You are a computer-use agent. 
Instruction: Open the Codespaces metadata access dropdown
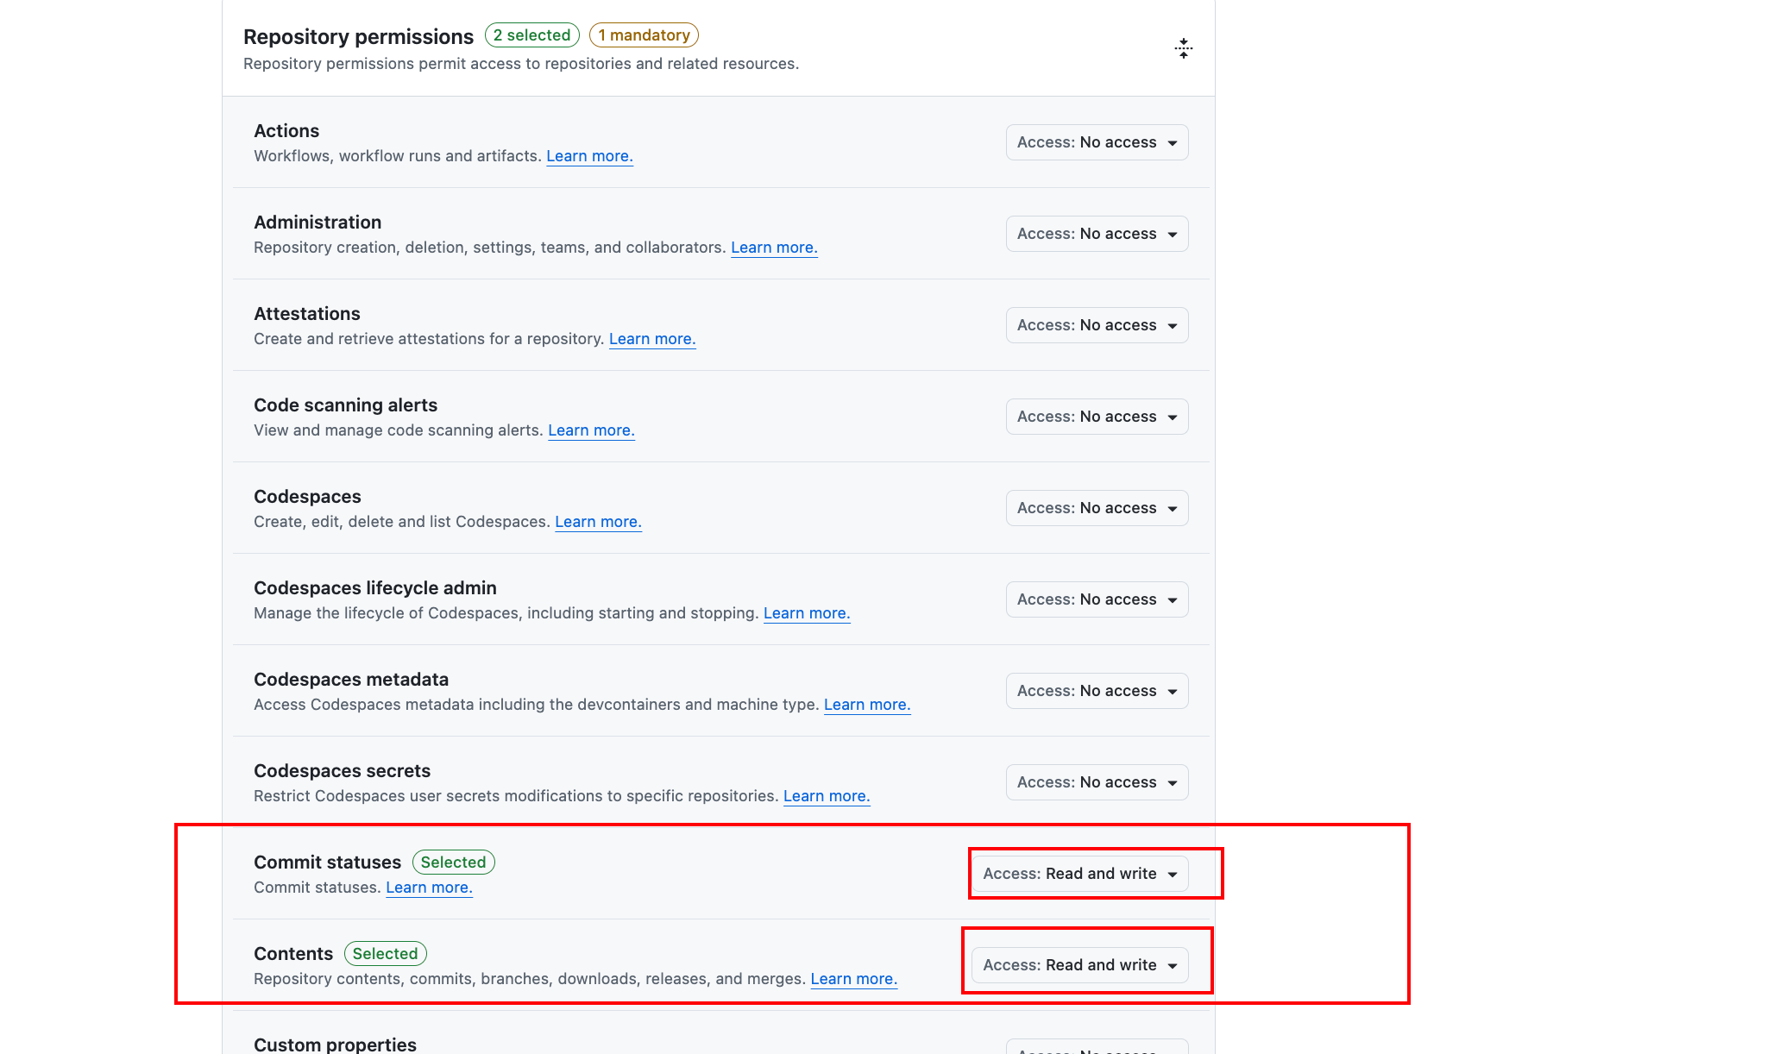click(x=1097, y=691)
